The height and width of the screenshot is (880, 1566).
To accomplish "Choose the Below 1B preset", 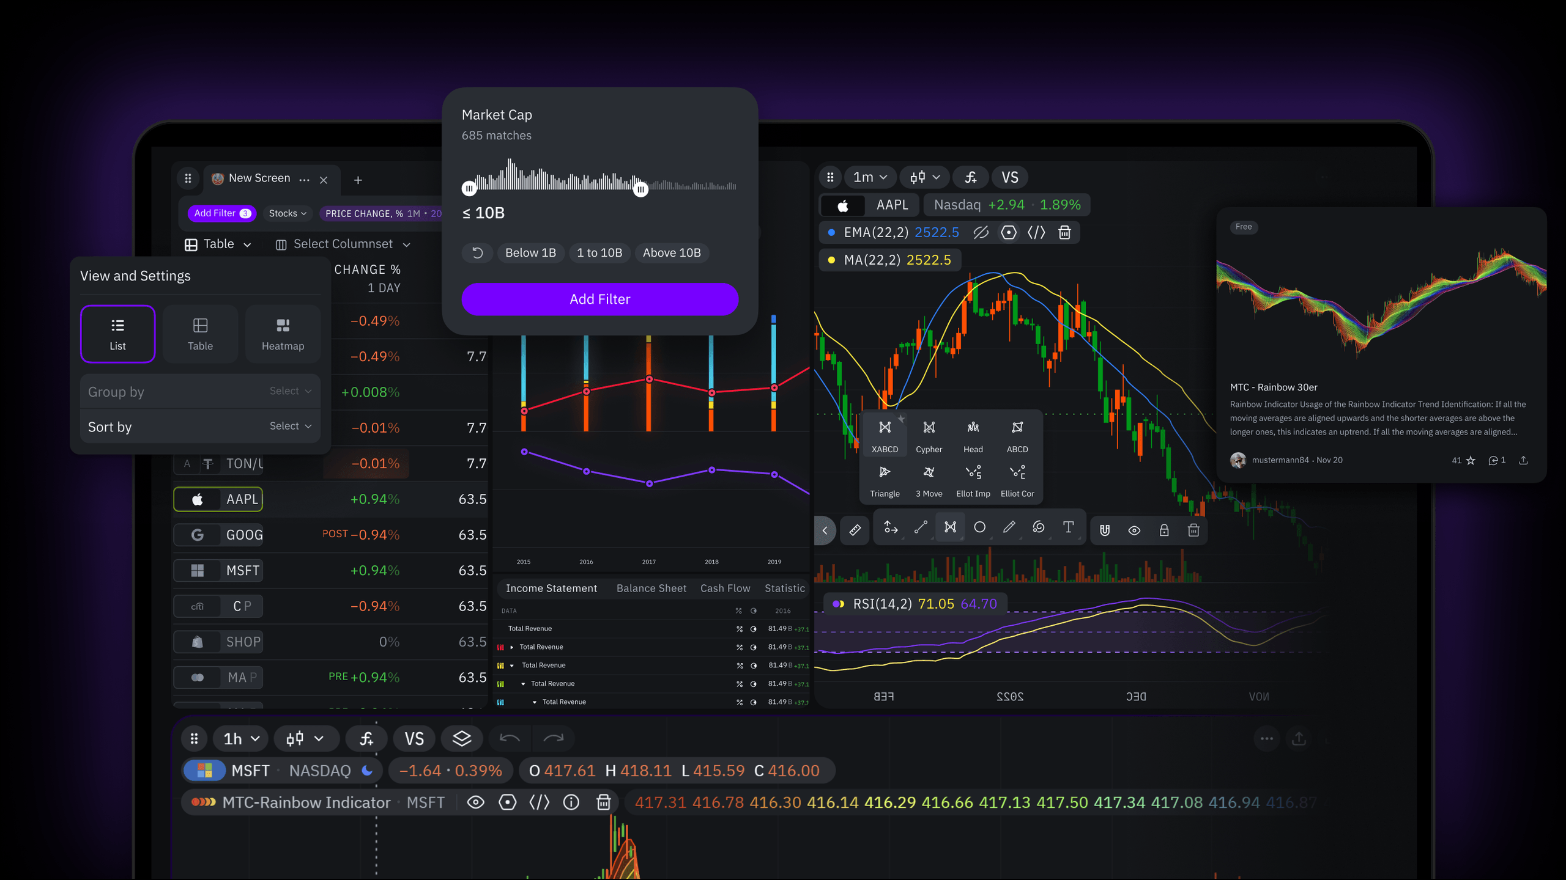I will [530, 252].
